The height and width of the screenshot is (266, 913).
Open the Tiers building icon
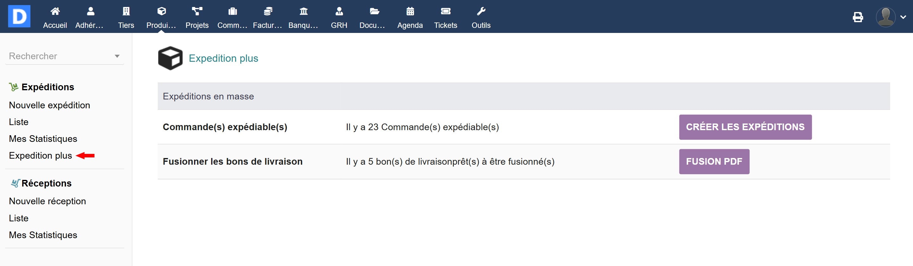coord(126,12)
